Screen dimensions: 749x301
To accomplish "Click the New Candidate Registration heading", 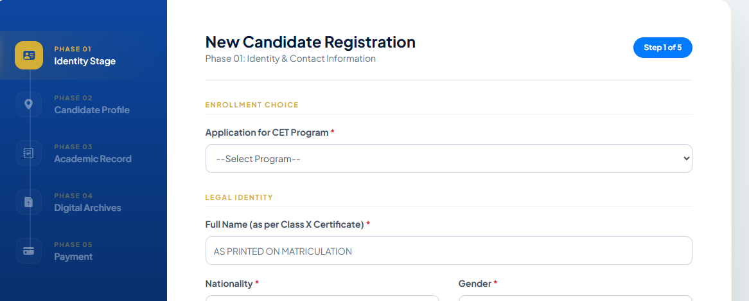I will (x=310, y=42).
